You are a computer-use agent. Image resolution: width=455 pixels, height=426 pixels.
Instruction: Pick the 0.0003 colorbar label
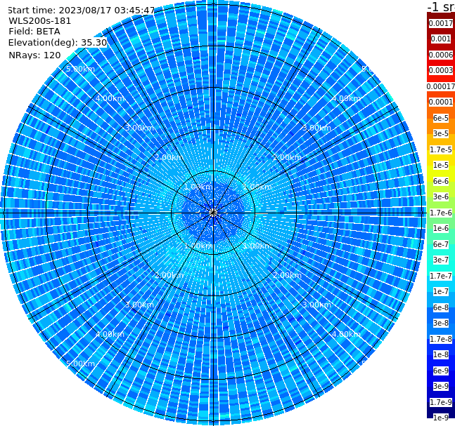[441, 70]
